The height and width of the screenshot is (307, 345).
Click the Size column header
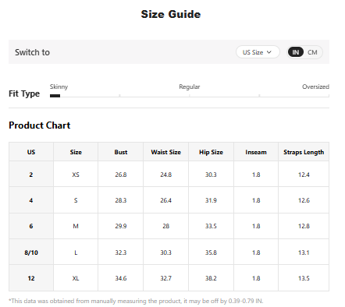(76, 152)
